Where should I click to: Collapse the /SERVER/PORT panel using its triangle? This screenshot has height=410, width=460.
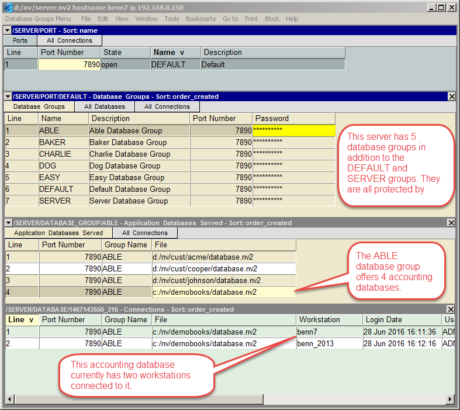coord(8,30)
